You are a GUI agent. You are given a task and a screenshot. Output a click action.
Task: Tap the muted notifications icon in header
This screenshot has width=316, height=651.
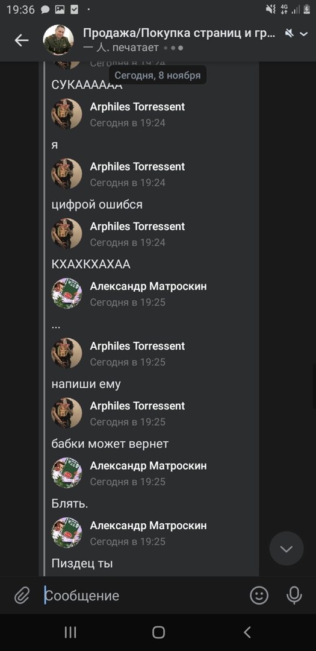(x=290, y=33)
